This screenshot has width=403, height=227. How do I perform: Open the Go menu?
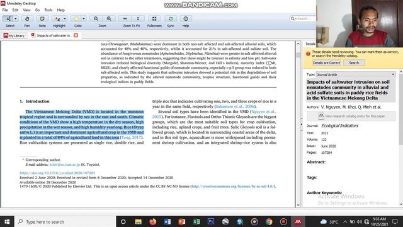click(38, 10)
